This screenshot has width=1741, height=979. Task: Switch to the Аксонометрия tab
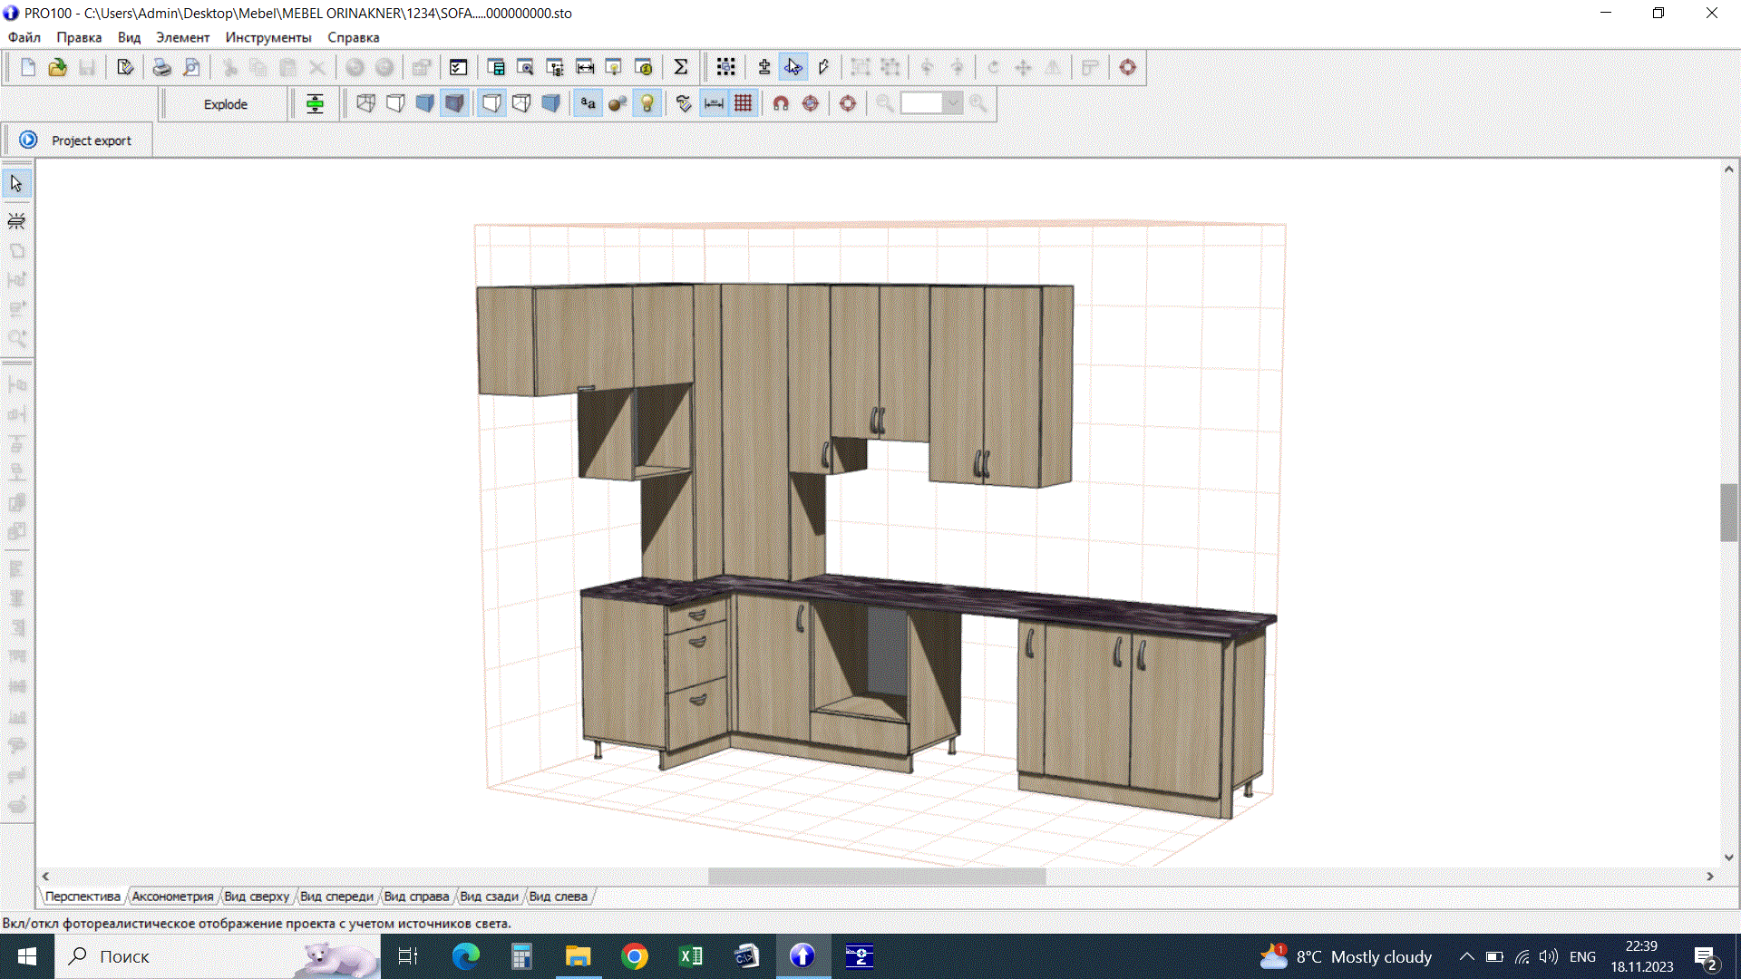[x=172, y=897]
